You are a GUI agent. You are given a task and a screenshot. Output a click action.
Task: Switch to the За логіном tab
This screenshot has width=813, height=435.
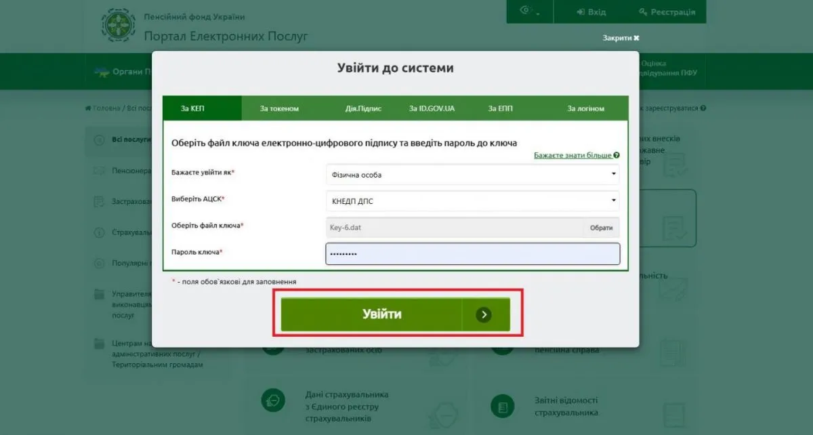tap(586, 108)
